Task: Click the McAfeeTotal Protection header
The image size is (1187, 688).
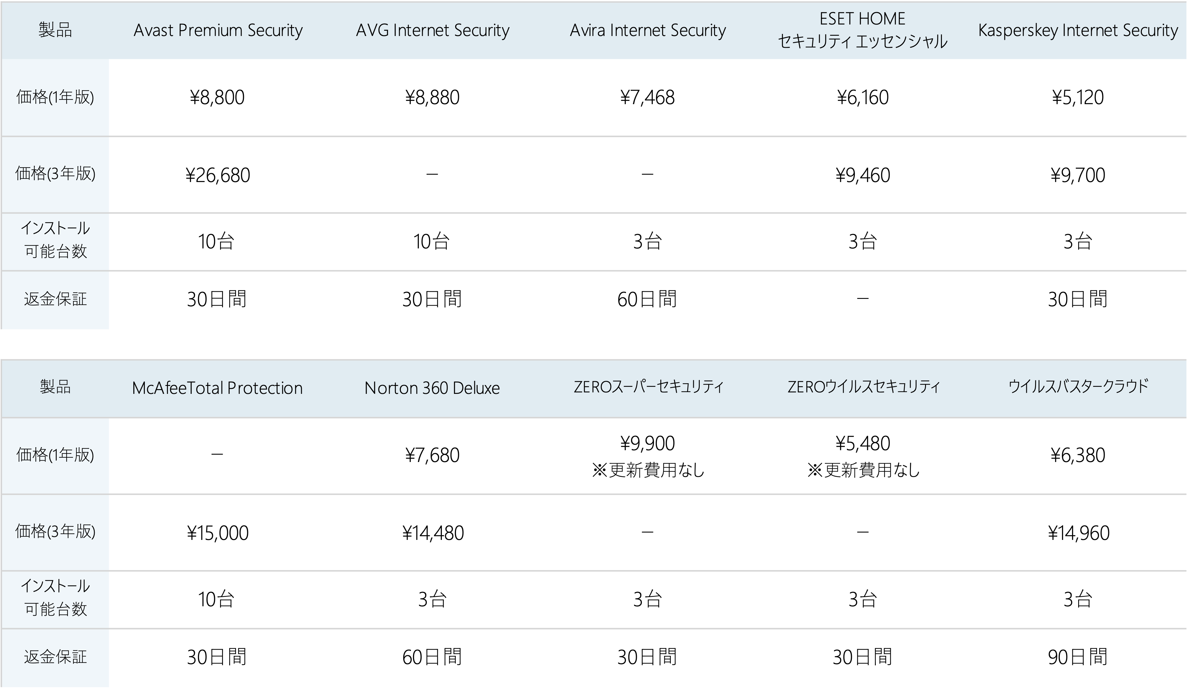Action: pyautogui.click(x=217, y=388)
